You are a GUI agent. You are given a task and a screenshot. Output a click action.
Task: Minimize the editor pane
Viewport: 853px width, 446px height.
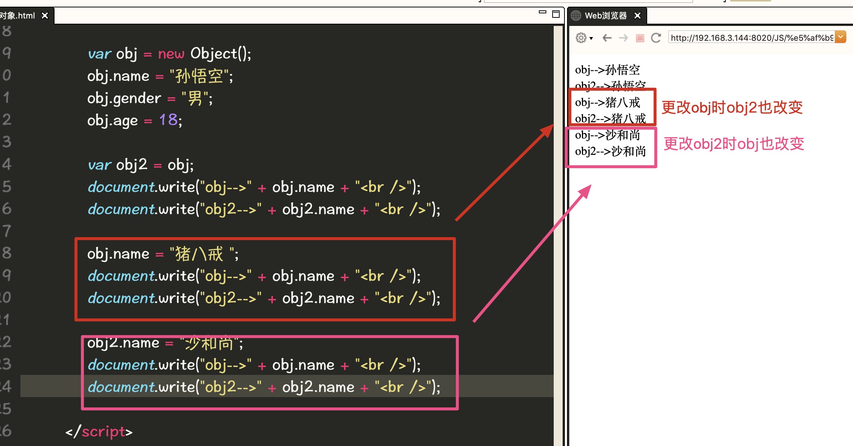click(x=543, y=13)
